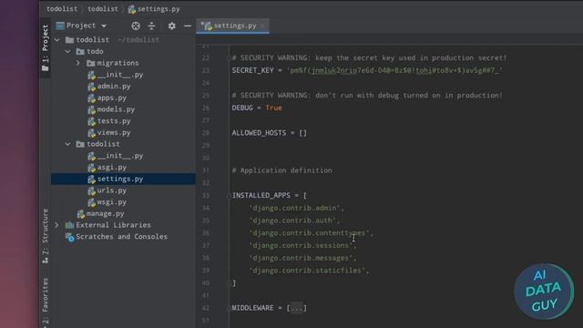Screen dimensions: 583x328
Task: Open apps.py in the project tree
Action: tap(111, 97)
